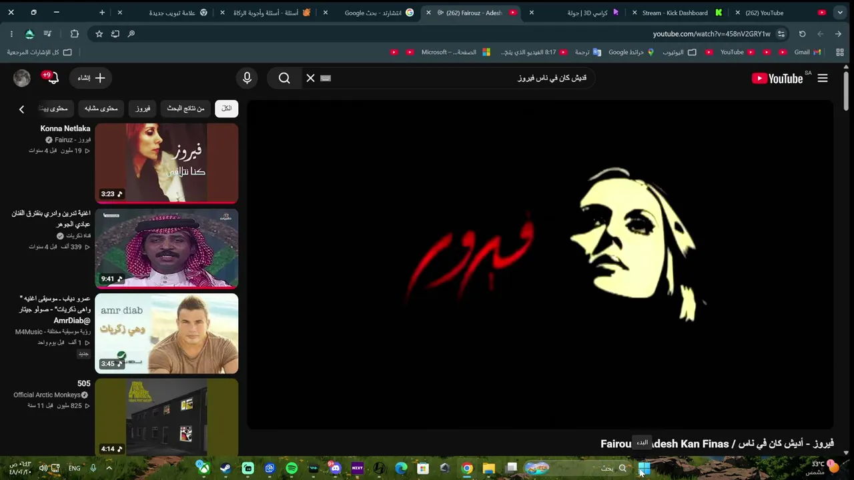Select the من نتائج البحث chip
The width and height of the screenshot is (854, 480).
click(185, 108)
